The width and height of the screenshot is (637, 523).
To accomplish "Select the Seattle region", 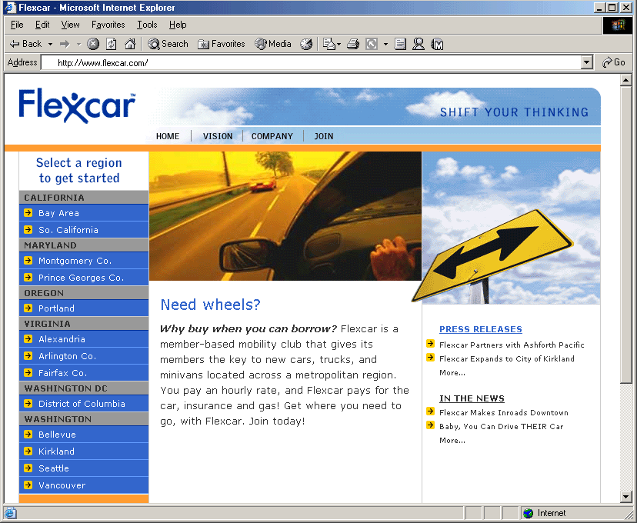I will point(84,468).
